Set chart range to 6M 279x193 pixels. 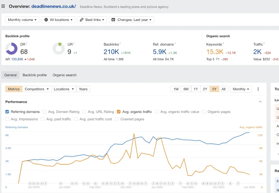coord(186,89)
